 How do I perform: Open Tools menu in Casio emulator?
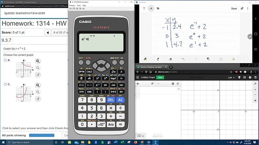click(79, 5)
